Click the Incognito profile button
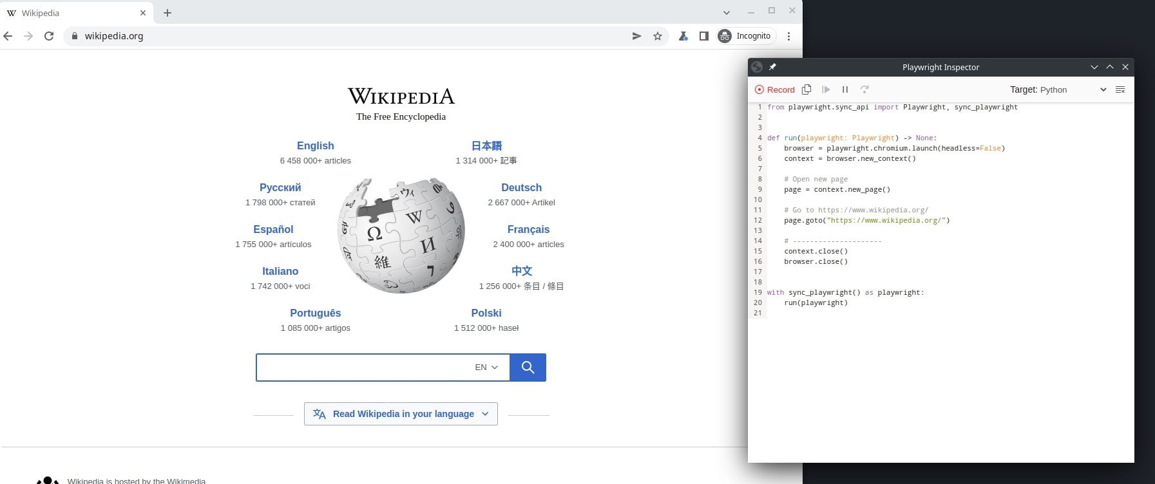Viewport: 1155px width, 484px height. click(x=745, y=36)
